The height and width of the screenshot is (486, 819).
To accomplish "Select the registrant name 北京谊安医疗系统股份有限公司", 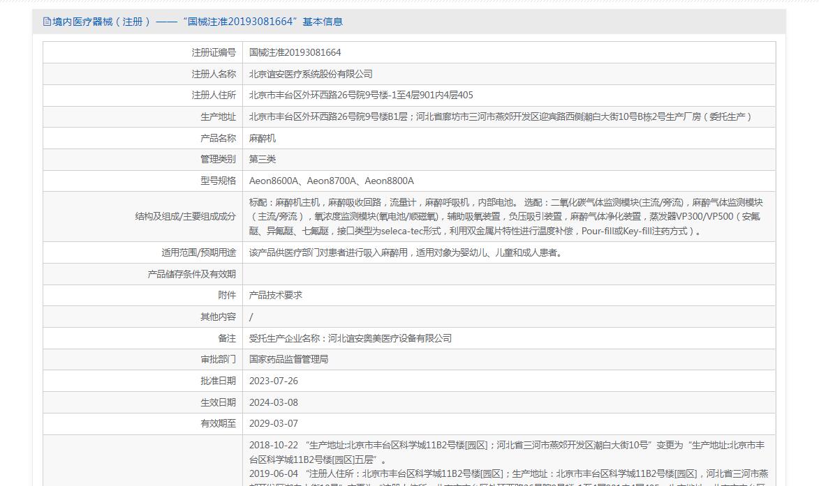I will coord(311,74).
